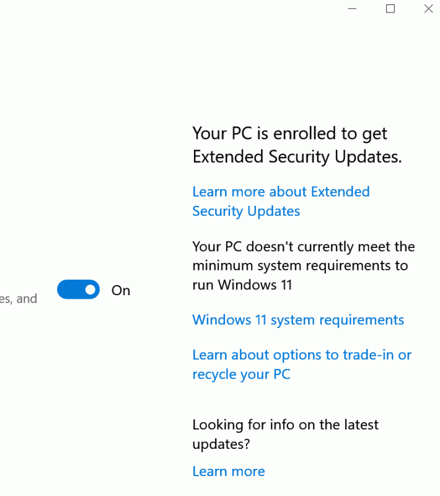The width and height of the screenshot is (440, 496).
Task: Click the white knob of the toggle
Action: pos(90,290)
